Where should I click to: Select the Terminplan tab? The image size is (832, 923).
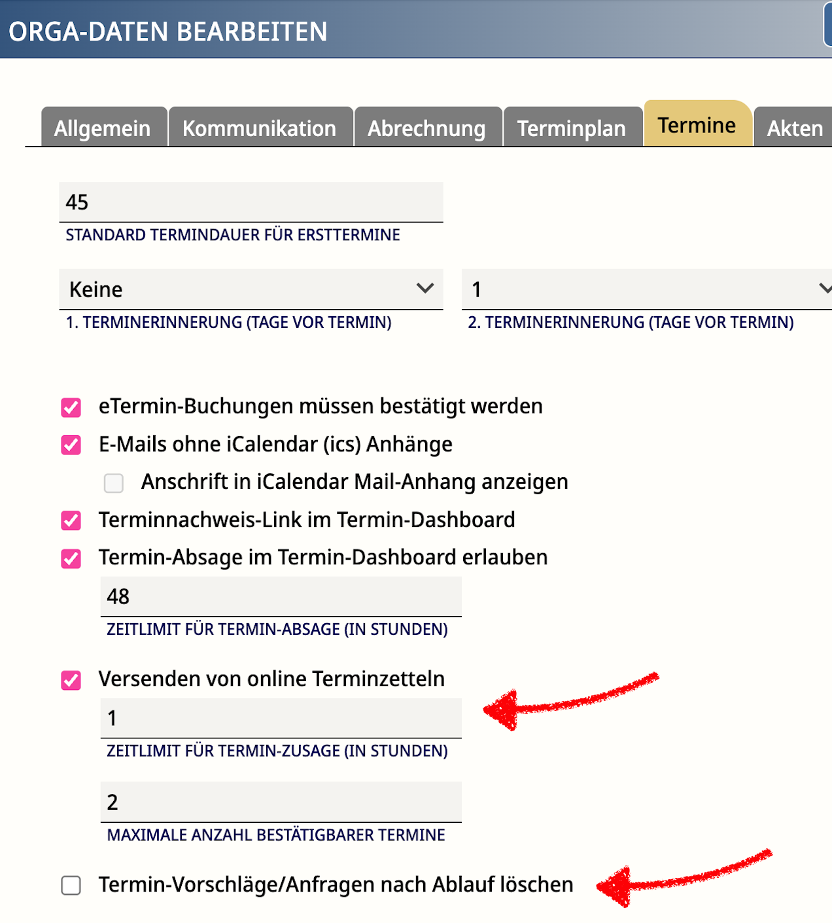[x=572, y=128]
